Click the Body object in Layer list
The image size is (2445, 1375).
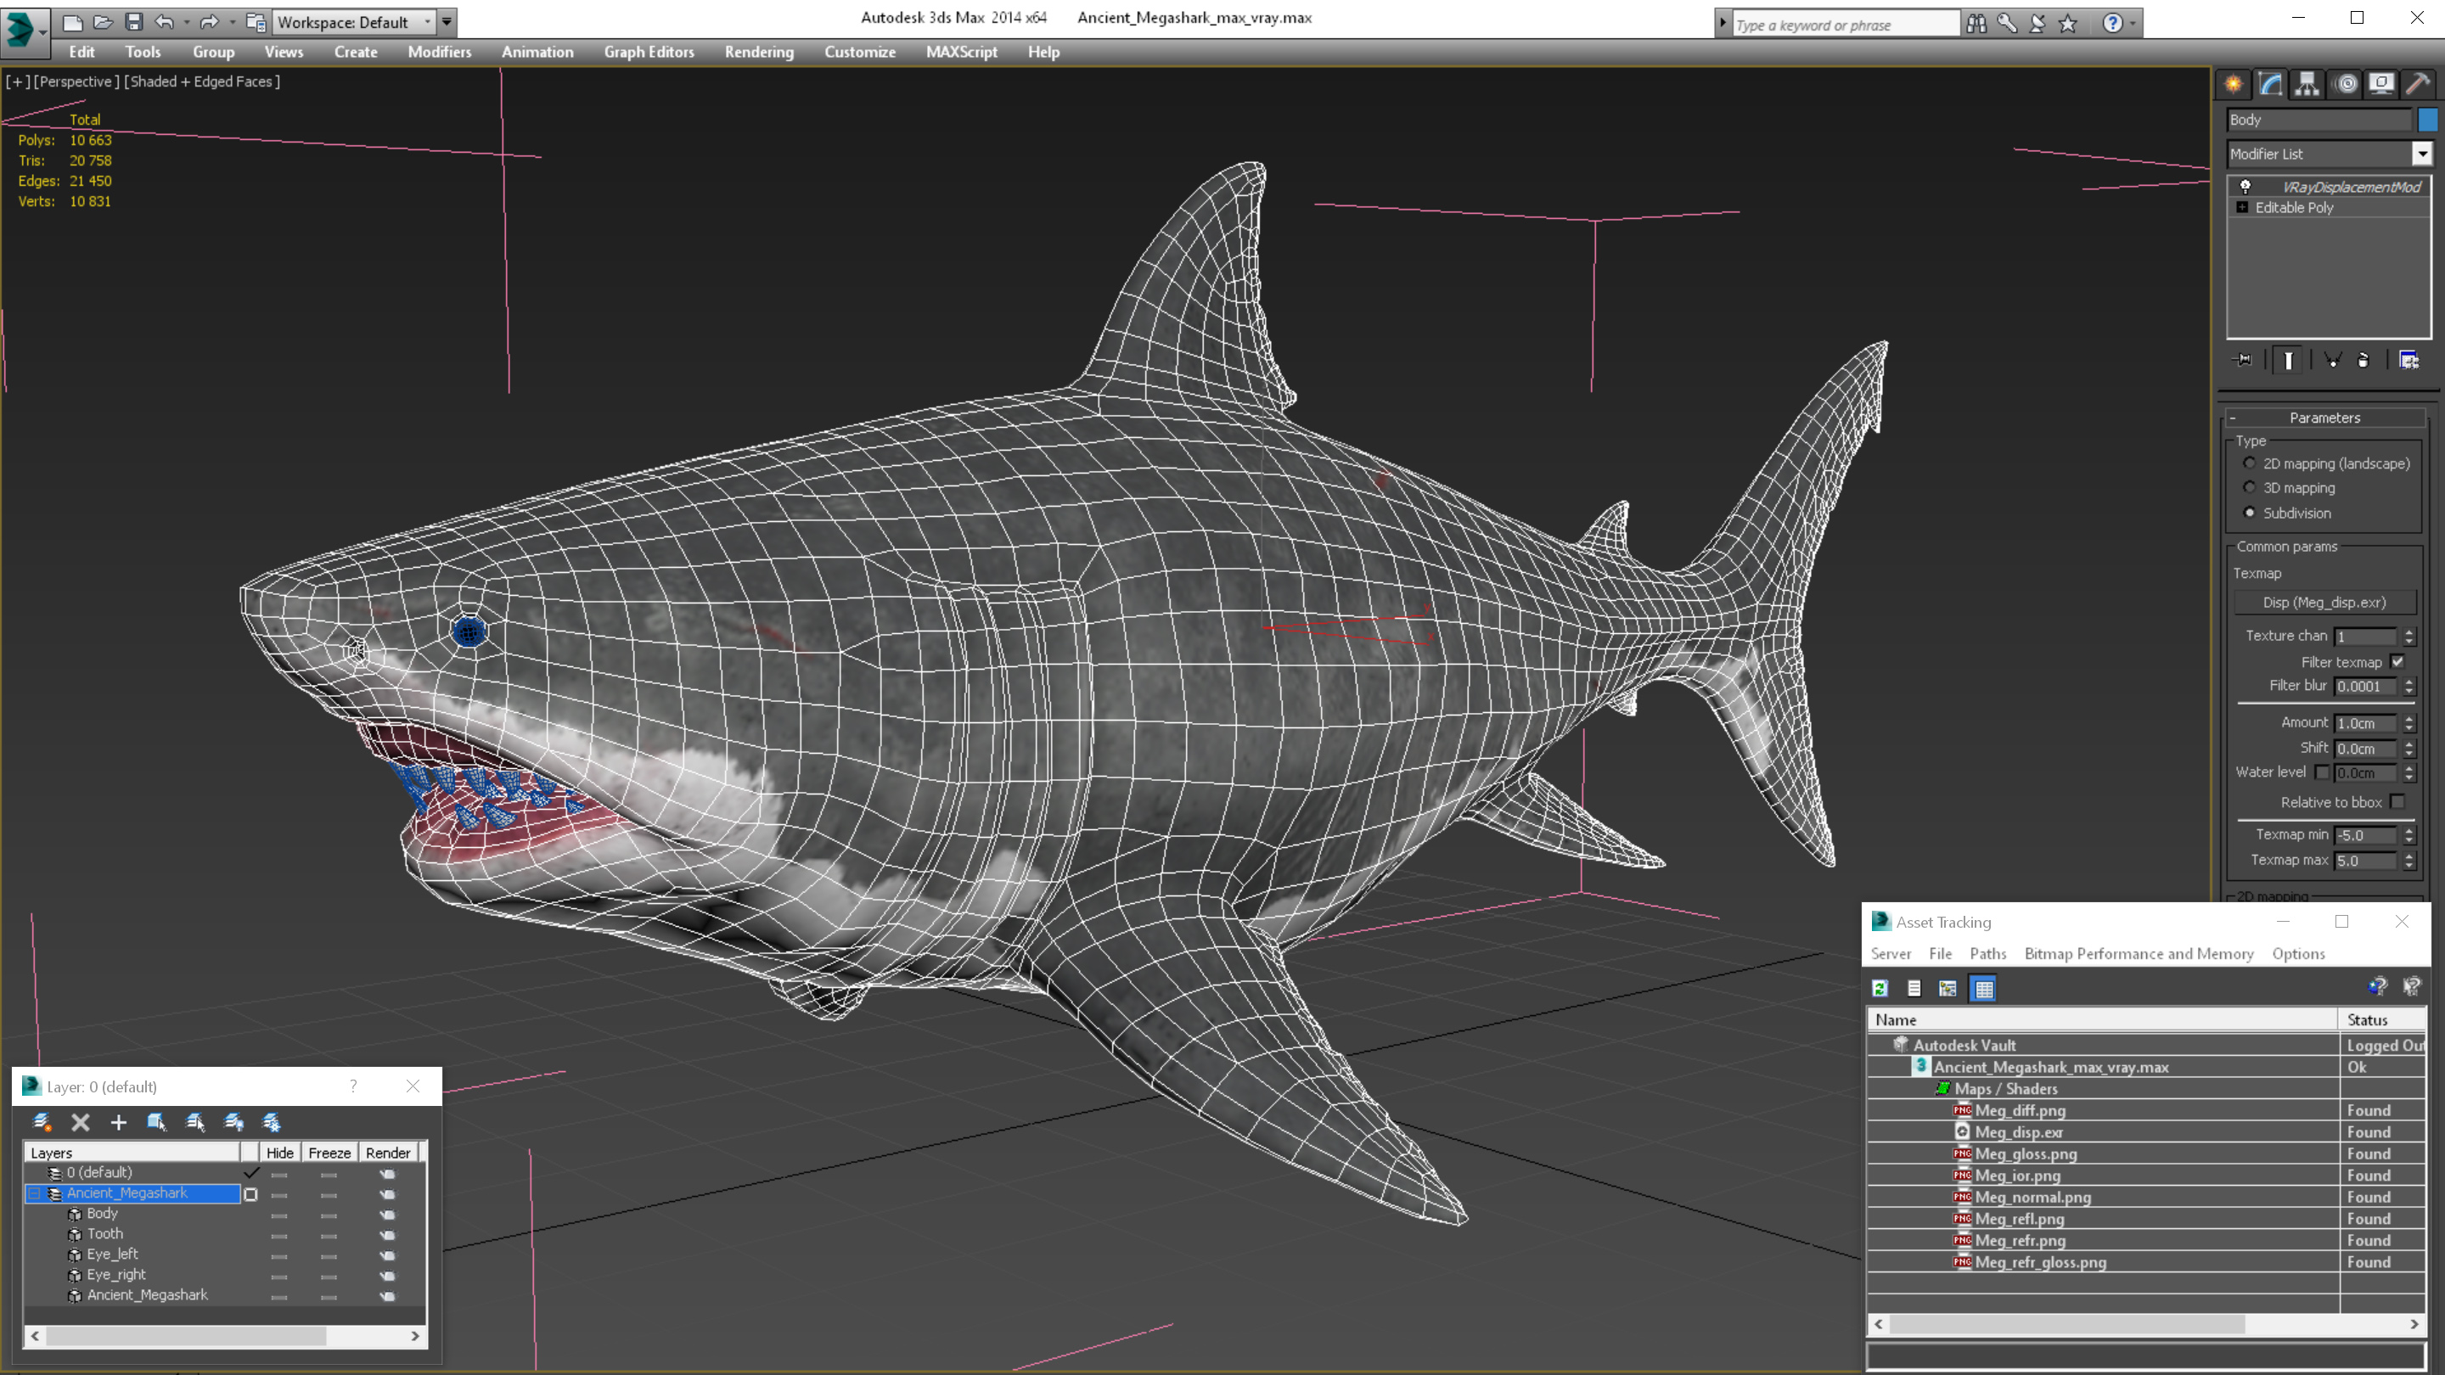(102, 1214)
